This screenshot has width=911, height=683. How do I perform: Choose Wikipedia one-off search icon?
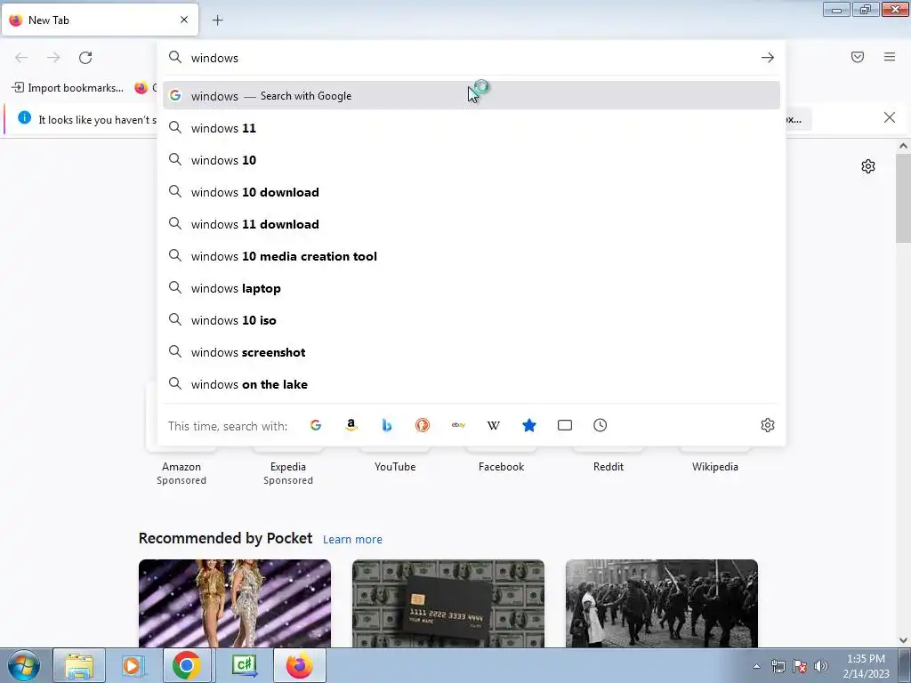pyautogui.click(x=493, y=425)
